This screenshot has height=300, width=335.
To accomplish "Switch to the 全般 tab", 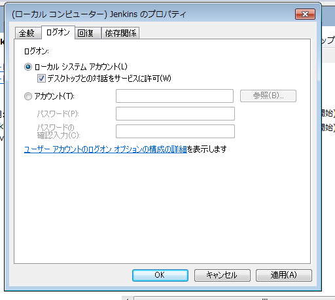I will tap(28, 33).
